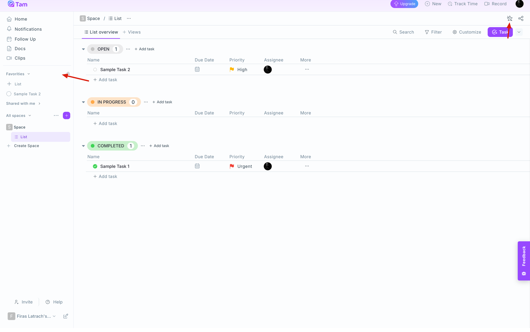Viewport: 530px width, 332px height.
Task: Click Create Space in the sidebar
Action: click(26, 146)
